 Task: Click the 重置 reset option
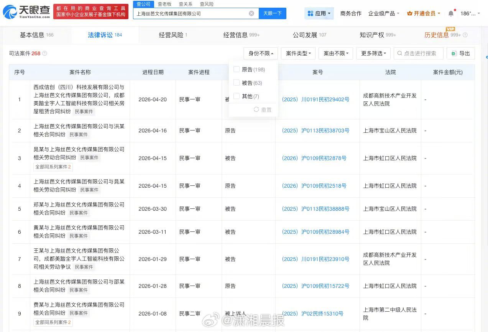click(263, 110)
